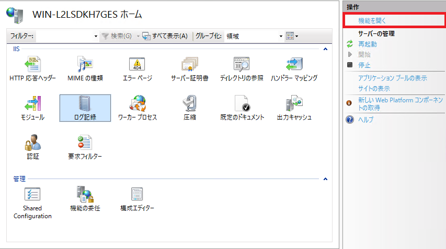
Task: Collapse the 管理 group section
Action: point(325,179)
